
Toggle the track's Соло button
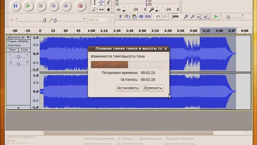point(24,50)
